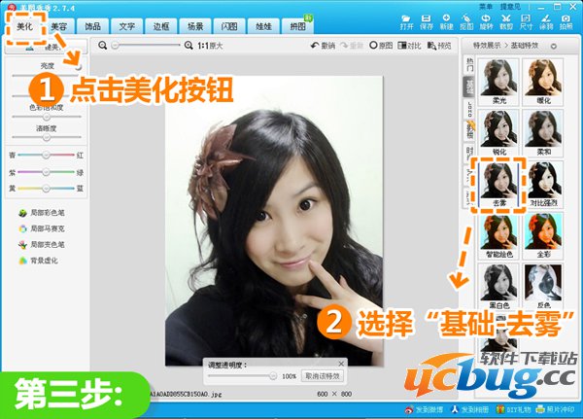Viewport: 583px width, 419px height.
Task: Select the 抠图 cutout tool icon
Action: tap(466, 22)
